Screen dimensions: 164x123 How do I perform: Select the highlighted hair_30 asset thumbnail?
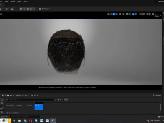tap(39, 106)
